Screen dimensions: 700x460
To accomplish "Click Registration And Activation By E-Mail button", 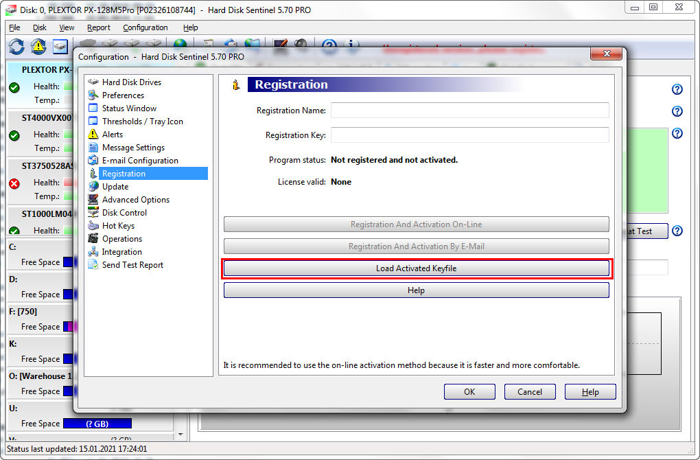I will point(416,246).
